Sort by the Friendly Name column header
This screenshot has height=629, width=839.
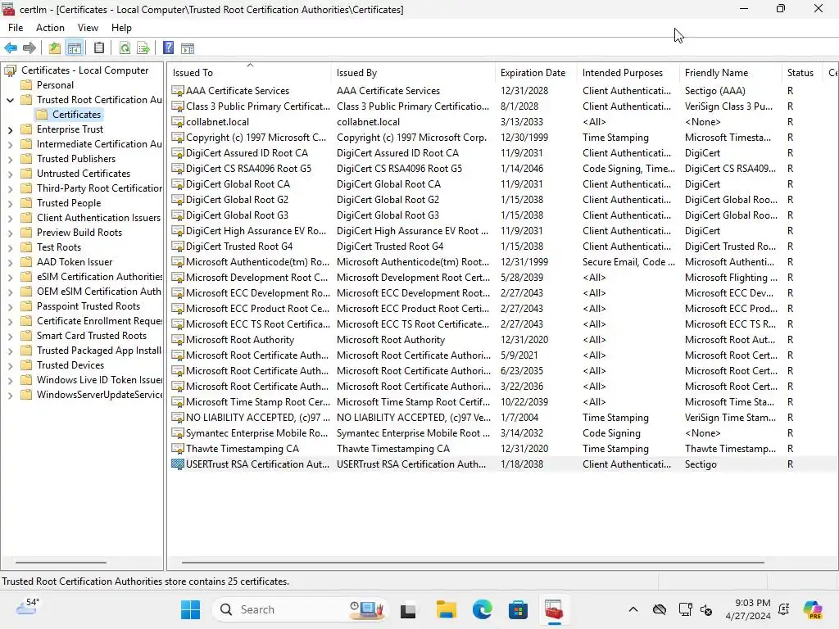tap(730, 73)
